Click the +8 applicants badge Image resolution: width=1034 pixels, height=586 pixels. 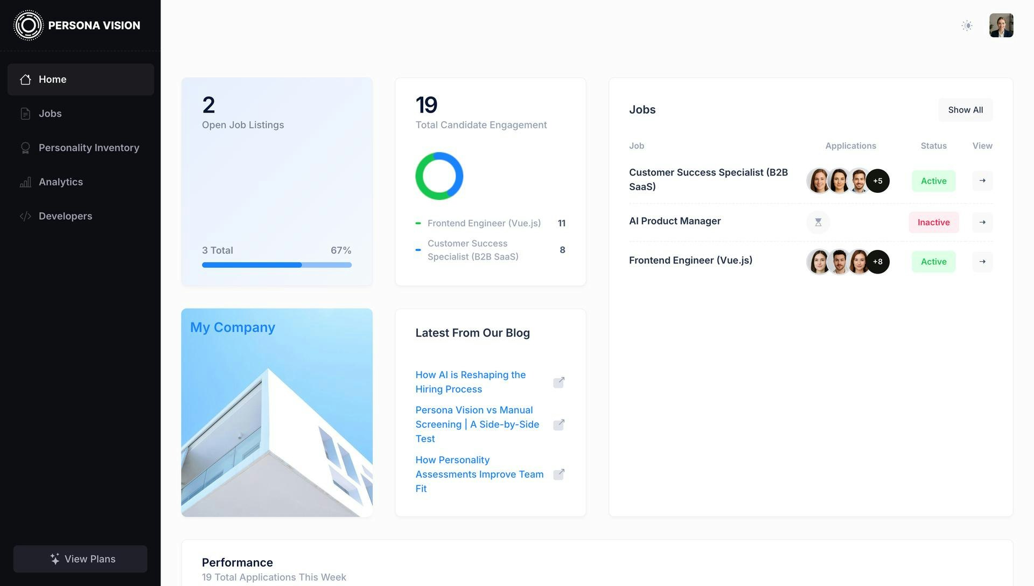(877, 262)
